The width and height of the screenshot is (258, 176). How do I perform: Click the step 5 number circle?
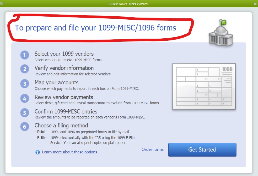(25, 113)
